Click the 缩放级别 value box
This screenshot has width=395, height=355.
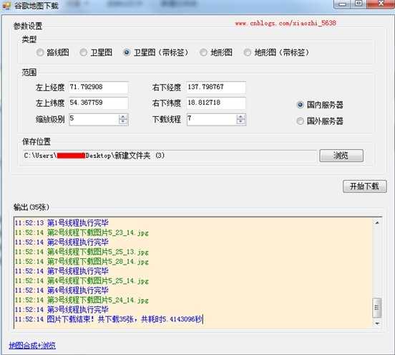coord(94,119)
